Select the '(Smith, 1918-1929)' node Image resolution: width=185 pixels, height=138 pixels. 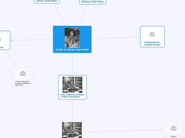pyautogui.click(x=47, y=1)
